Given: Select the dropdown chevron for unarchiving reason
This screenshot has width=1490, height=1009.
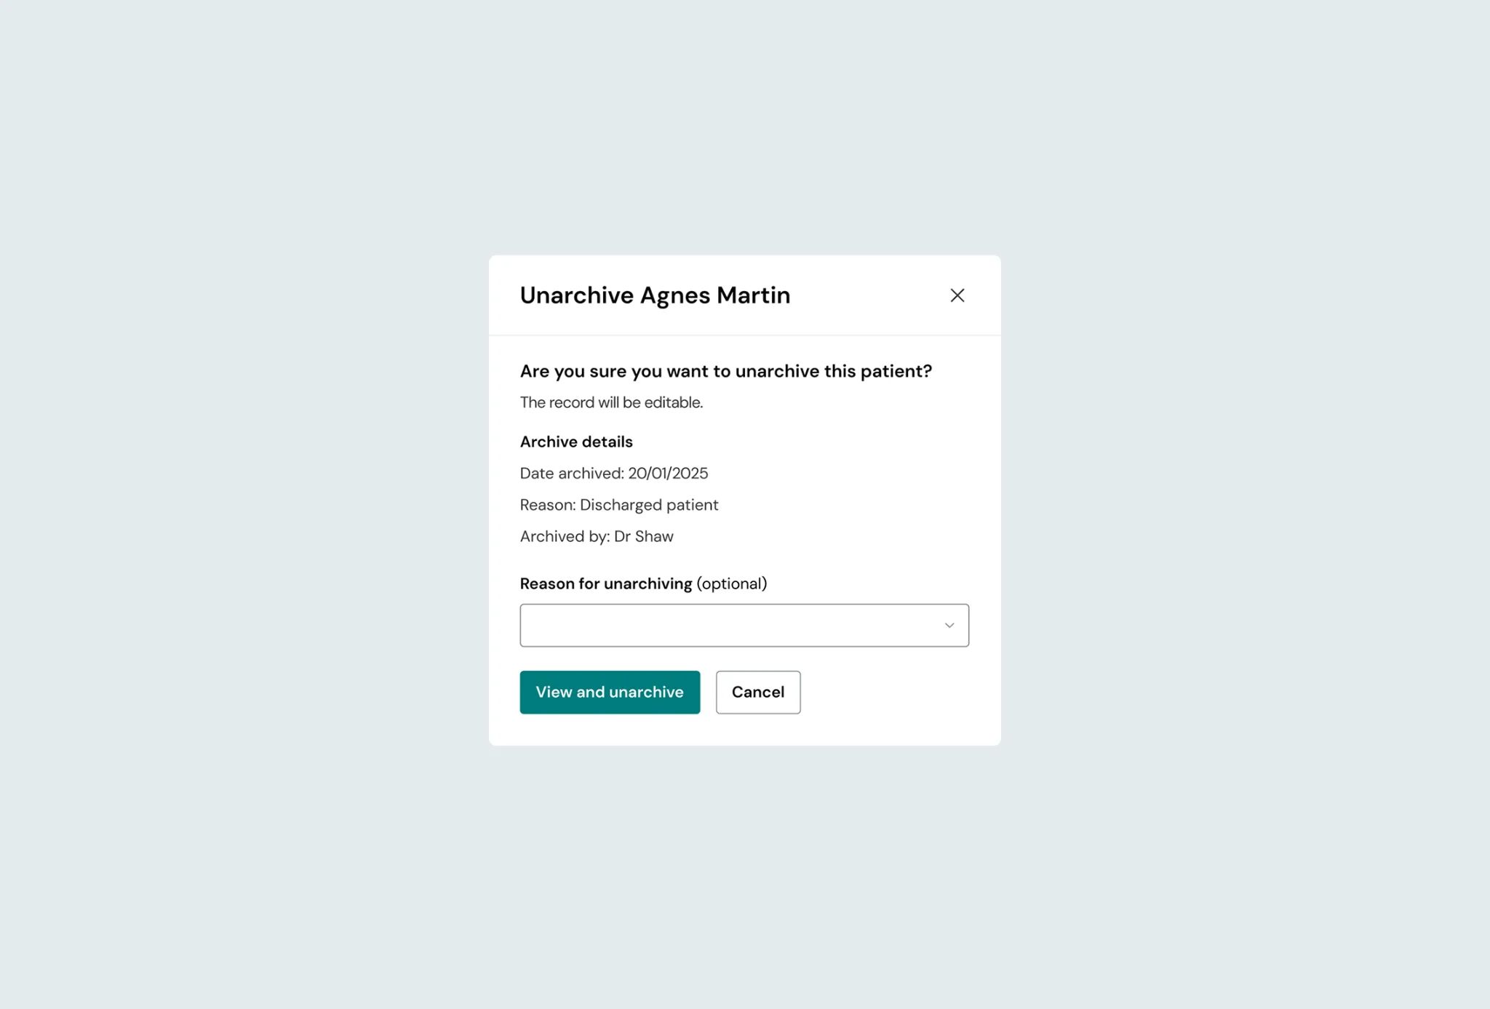Looking at the screenshot, I should [948, 625].
